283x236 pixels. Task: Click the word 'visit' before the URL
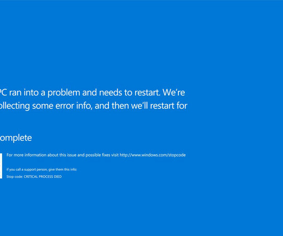pyautogui.click(x=115, y=155)
